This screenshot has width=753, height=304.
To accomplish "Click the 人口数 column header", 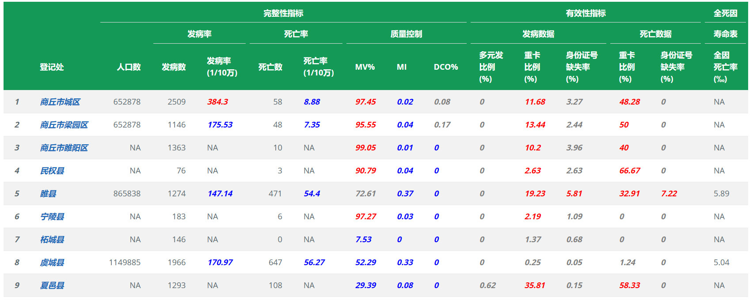I will click(x=129, y=67).
